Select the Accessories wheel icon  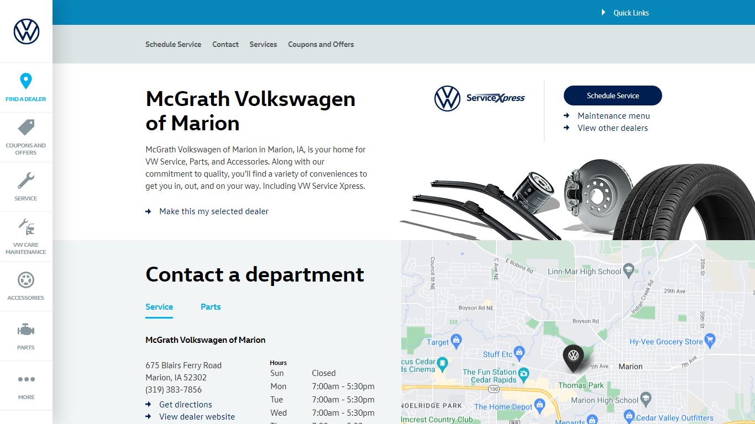tap(26, 280)
